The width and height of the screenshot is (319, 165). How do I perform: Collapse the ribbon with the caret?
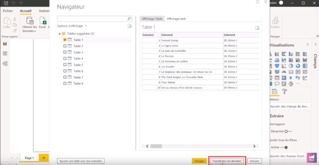[x=317, y=36]
